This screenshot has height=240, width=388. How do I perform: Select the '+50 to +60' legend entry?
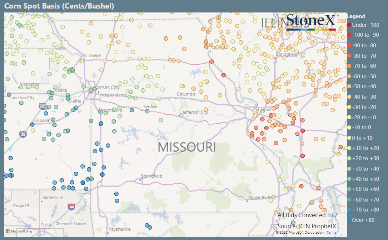pyautogui.click(x=363, y=189)
